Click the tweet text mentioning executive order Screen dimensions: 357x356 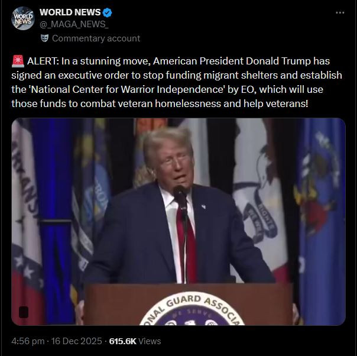pyautogui.click(x=177, y=82)
